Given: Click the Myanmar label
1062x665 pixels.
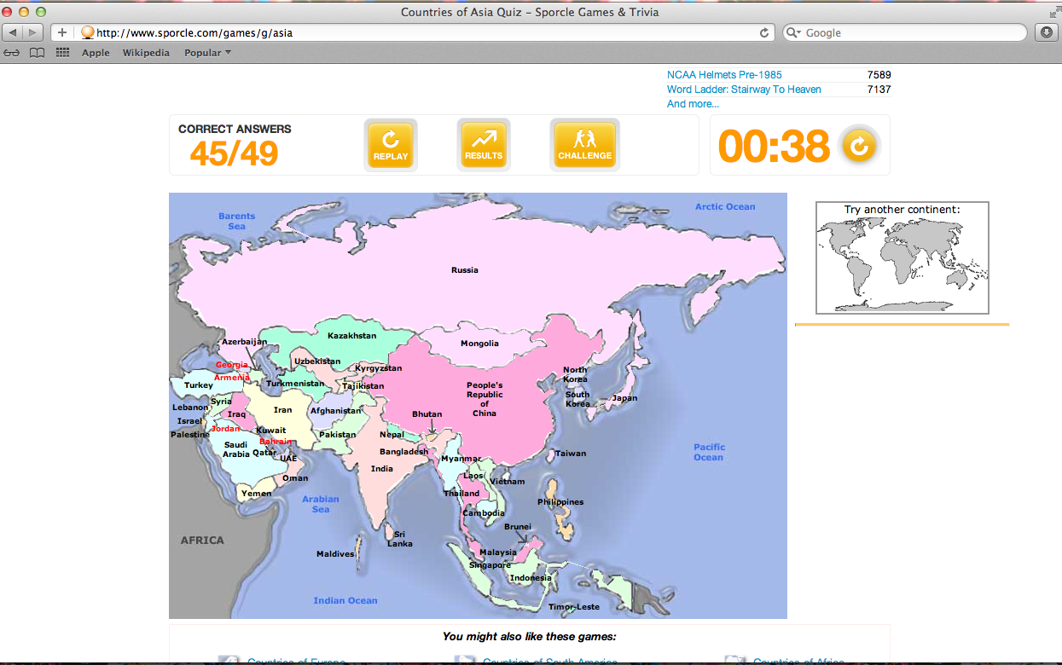Looking at the screenshot, I should click(x=461, y=459).
